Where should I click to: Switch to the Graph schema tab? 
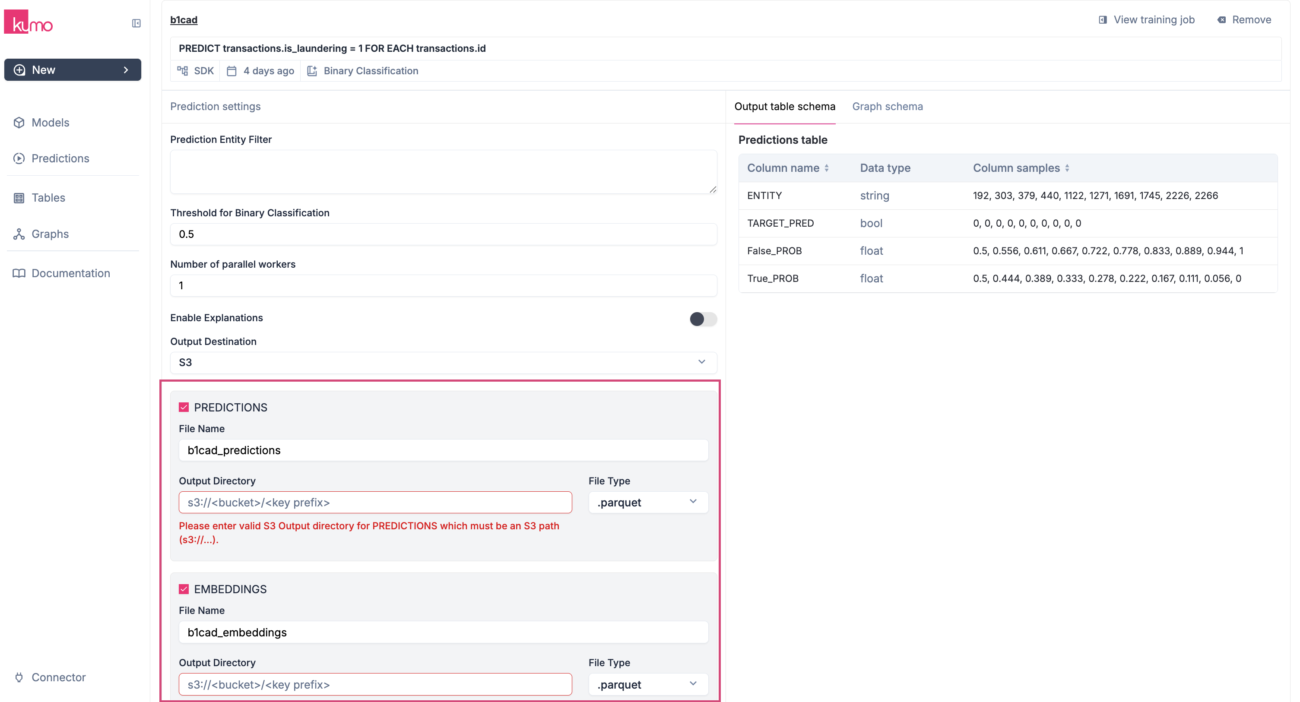pyautogui.click(x=887, y=106)
